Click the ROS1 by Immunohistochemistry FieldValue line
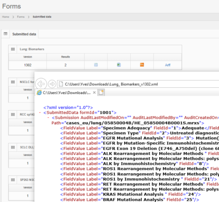The height and width of the screenshot is (202, 219). [139, 179]
